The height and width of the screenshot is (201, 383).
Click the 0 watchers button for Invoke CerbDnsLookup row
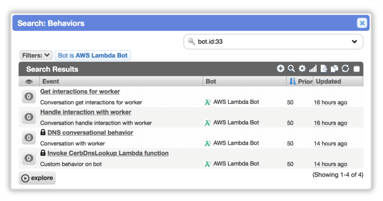pos(29,158)
